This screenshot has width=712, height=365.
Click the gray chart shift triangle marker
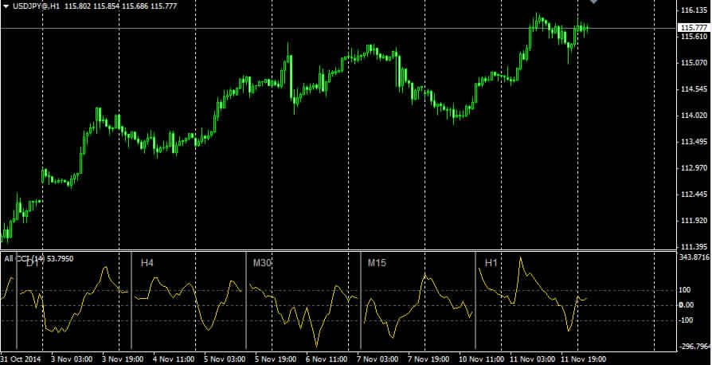coord(593,2)
